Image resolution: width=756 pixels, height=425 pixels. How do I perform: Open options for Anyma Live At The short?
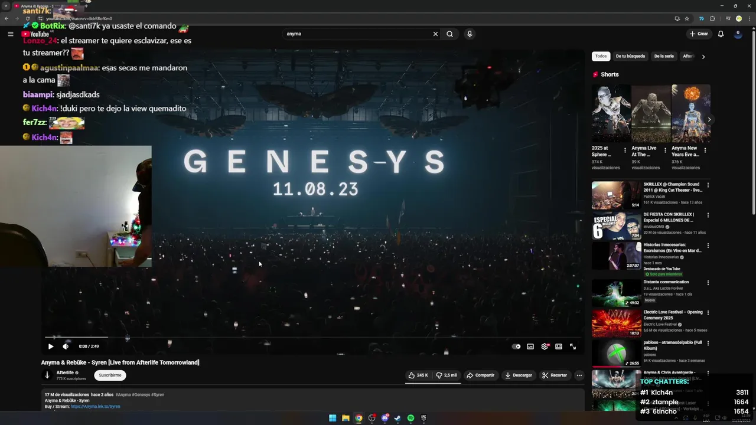[665, 151]
